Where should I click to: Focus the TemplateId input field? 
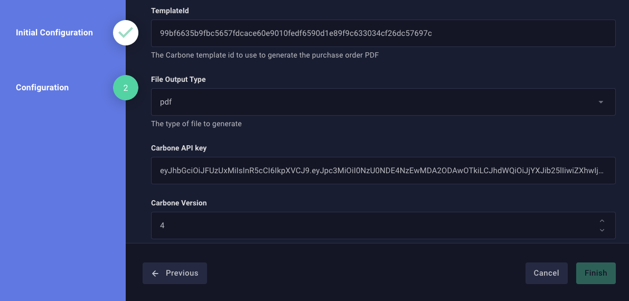coord(383,33)
